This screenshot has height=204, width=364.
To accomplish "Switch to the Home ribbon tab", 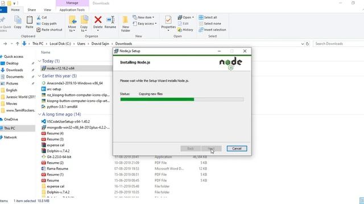I will point(15,10).
